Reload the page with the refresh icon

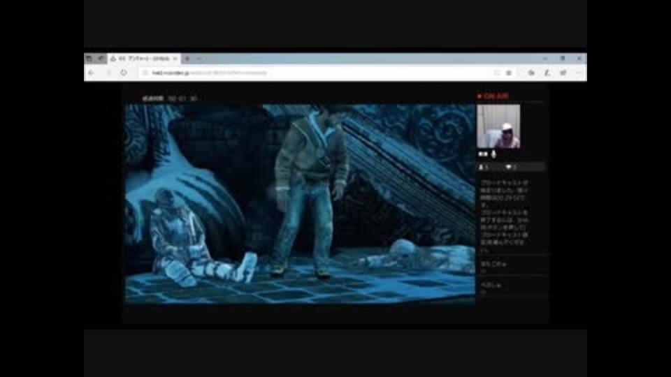(x=124, y=73)
